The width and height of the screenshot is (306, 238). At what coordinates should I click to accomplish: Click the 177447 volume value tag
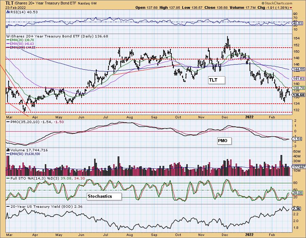299,167
